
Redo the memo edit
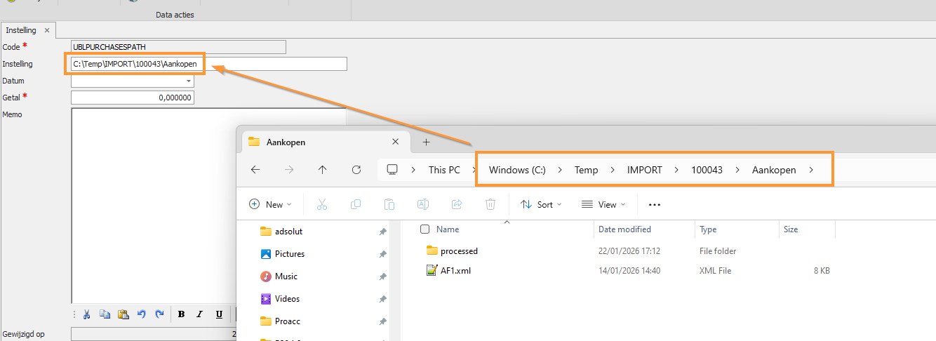(x=159, y=314)
